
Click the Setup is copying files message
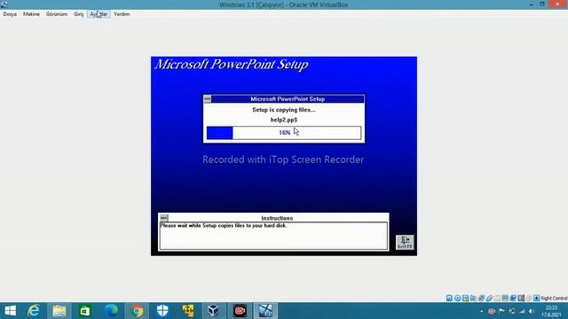284,110
